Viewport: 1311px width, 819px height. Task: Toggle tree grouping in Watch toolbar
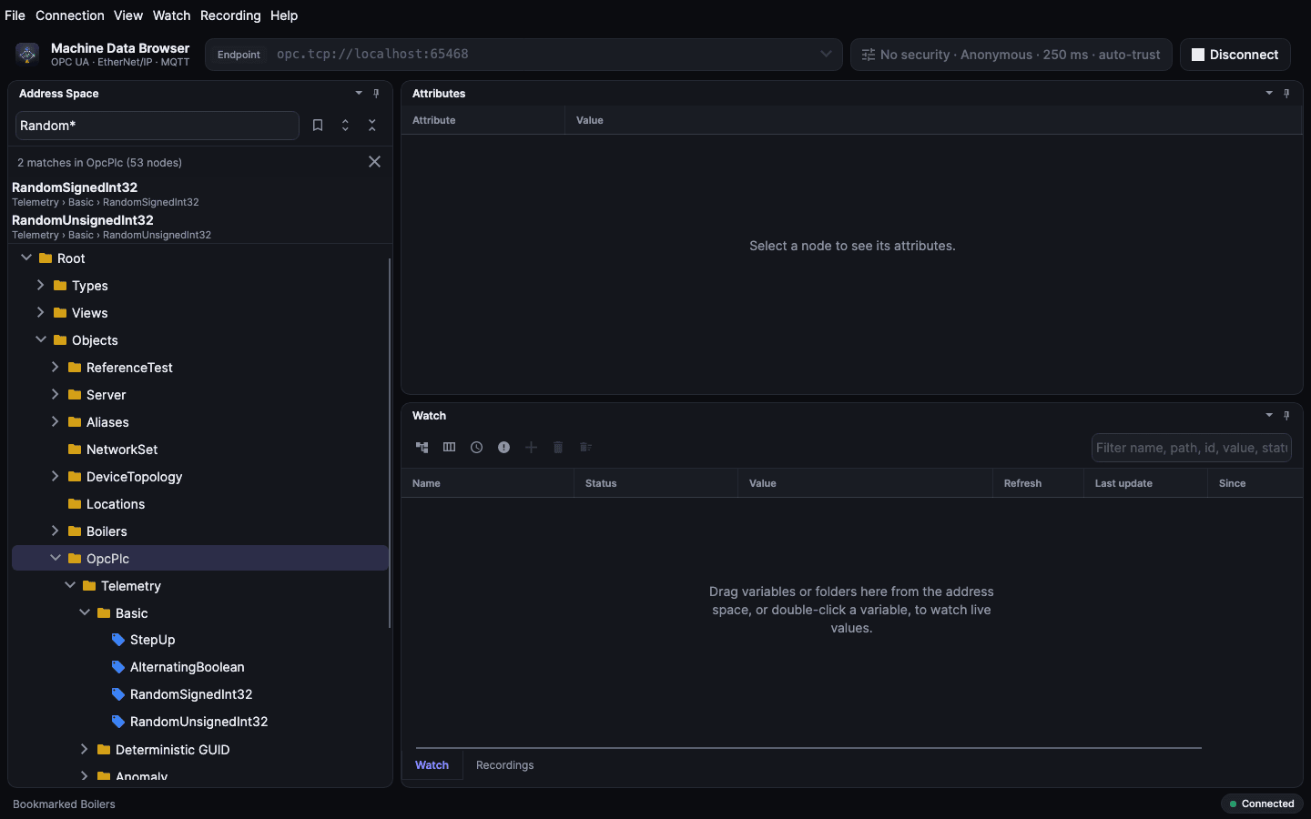[422, 448]
